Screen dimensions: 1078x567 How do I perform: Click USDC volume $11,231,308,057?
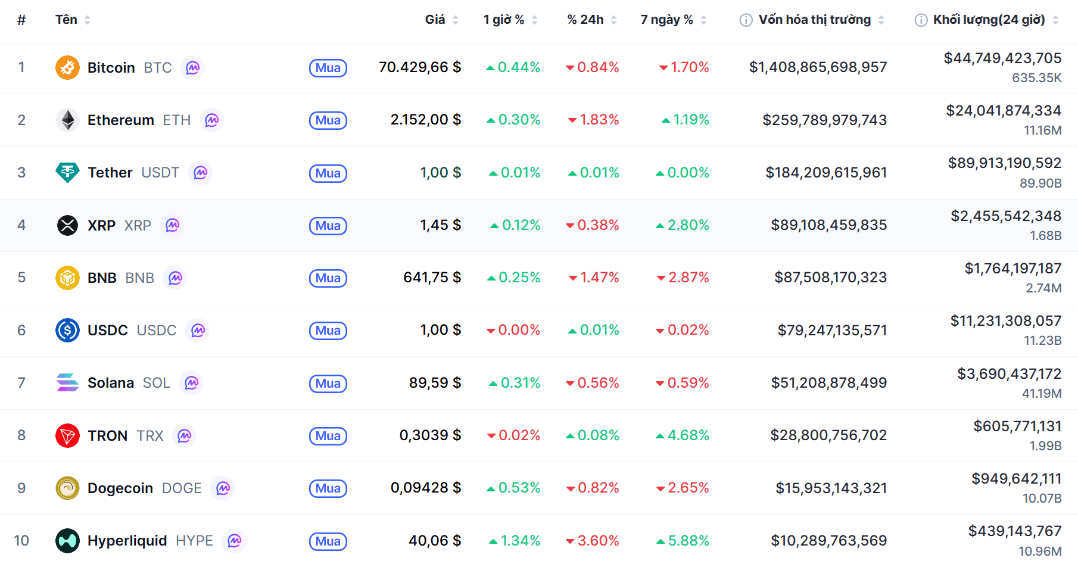click(1006, 321)
